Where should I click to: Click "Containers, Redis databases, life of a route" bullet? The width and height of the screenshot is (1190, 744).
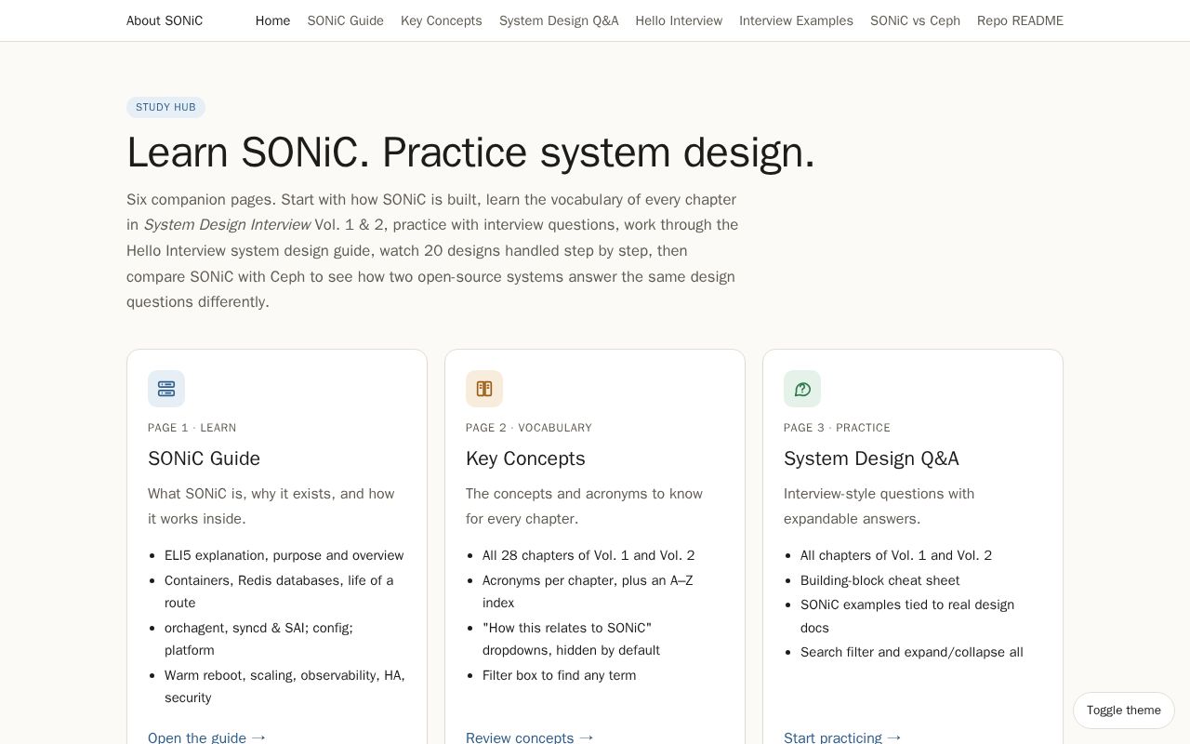tap(279, 591)
